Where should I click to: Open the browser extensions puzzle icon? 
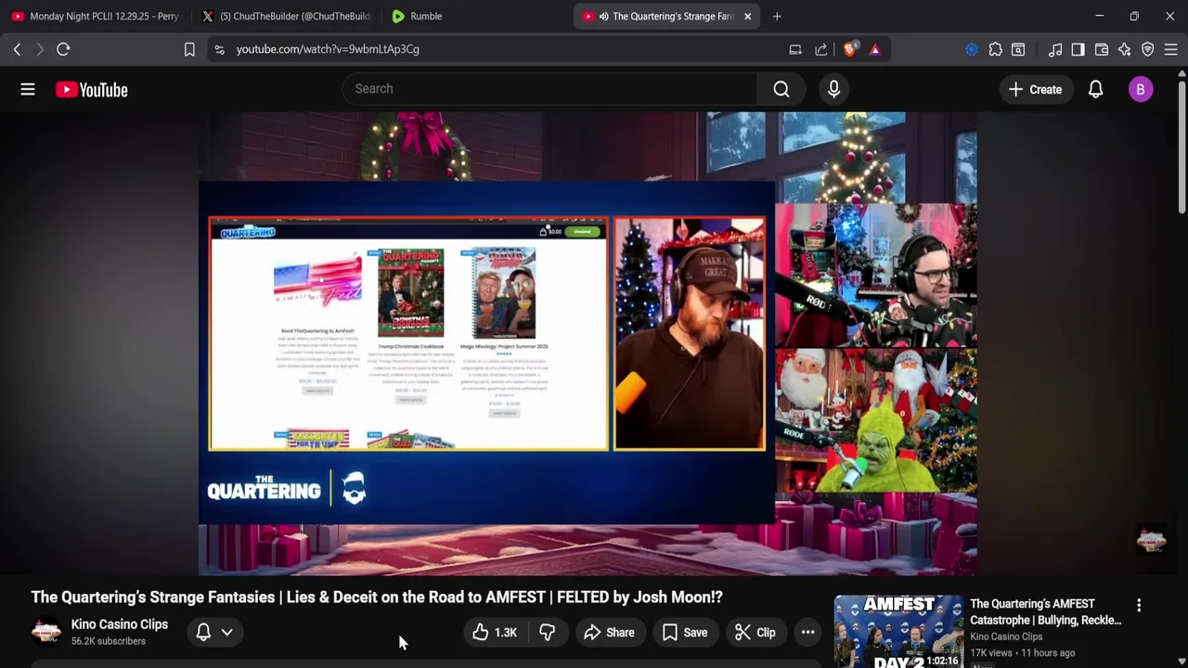(x=995, y=49)
